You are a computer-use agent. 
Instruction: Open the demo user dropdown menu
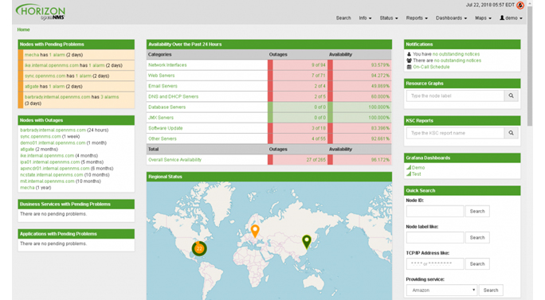point(511,18)
